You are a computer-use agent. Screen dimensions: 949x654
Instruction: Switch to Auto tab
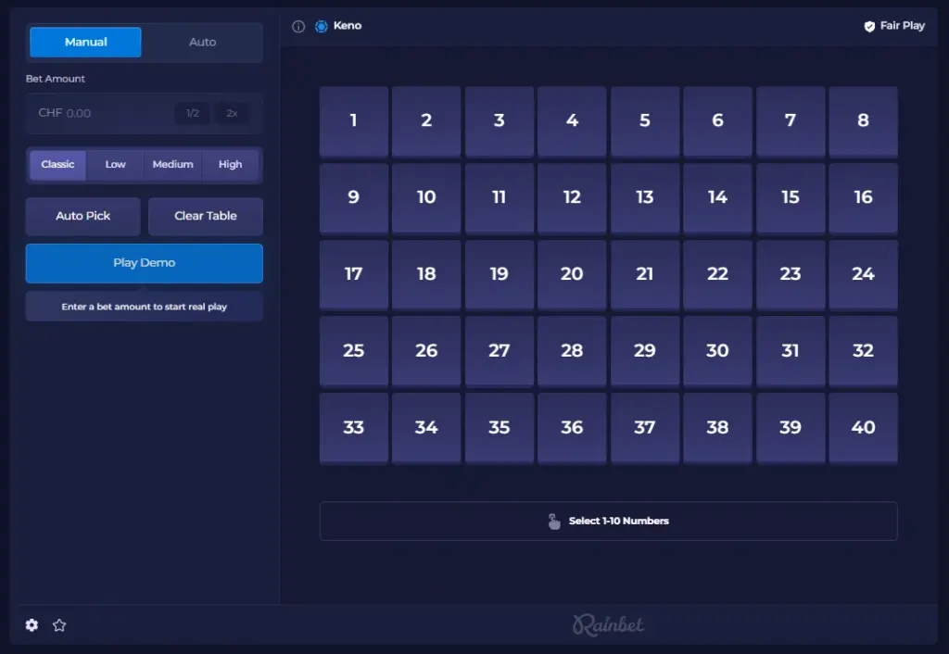click(x=202, y=43)
